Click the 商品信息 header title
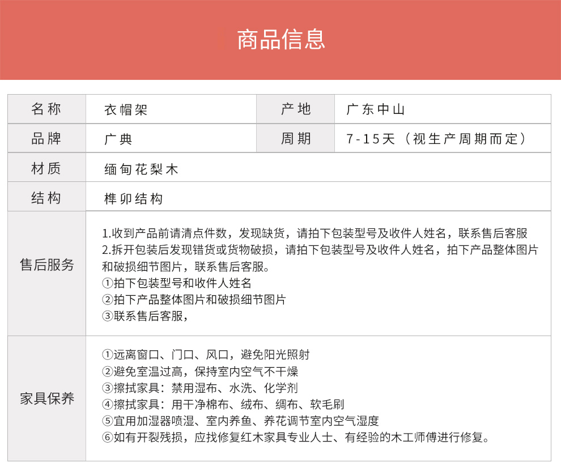The height and width of the screenshot is (471, 561). (x=280, y=40)
